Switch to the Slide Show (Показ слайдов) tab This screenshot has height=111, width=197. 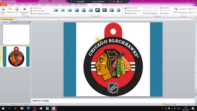tap(54, 5)
